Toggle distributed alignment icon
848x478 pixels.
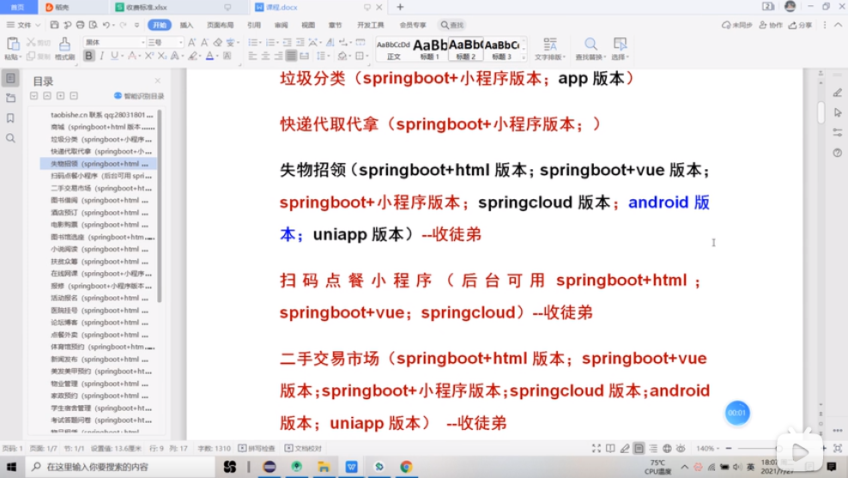305,56
